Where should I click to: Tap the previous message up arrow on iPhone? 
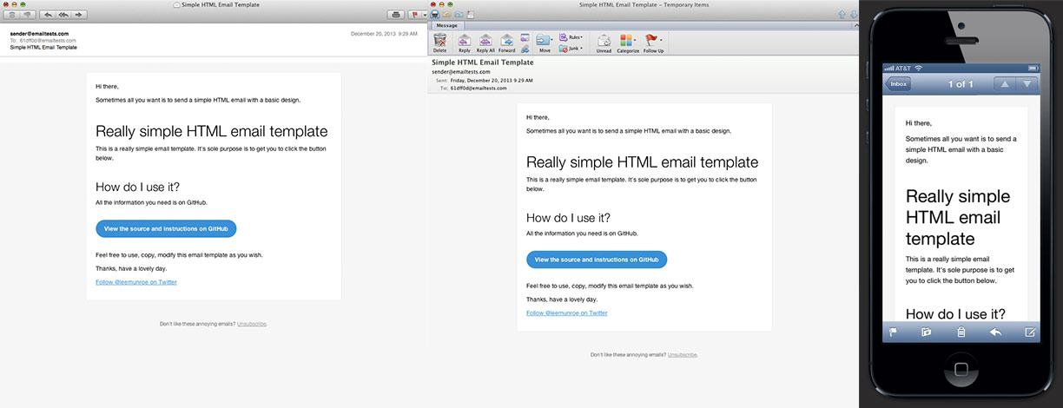[x=1004, y=84]
